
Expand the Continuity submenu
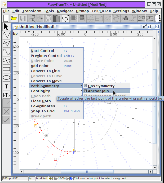(56, 91)
